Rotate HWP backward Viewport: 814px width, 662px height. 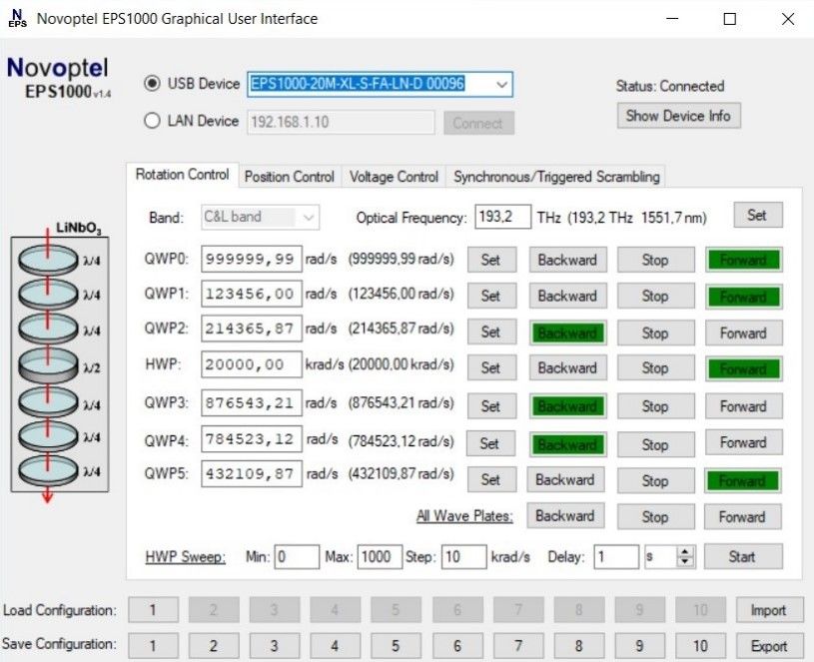coord(567,367)
